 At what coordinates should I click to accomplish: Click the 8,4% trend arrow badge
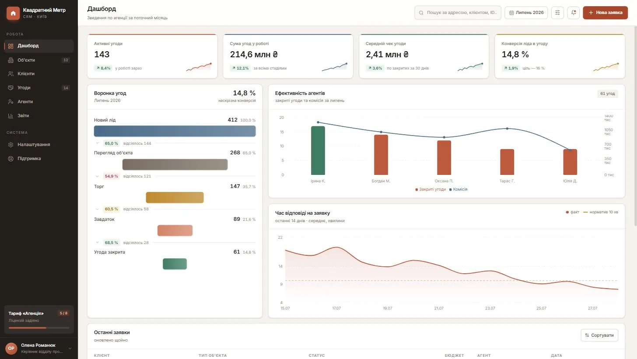(x=103, y=68)
